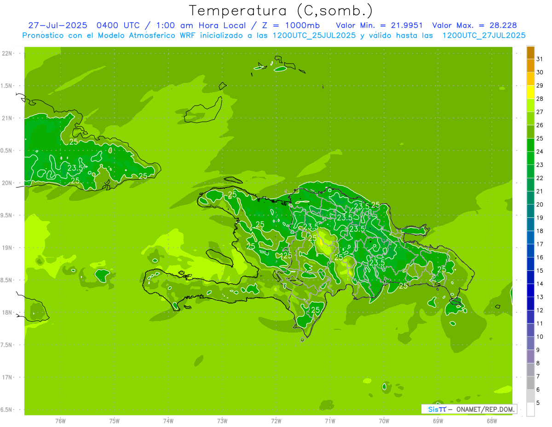This screenshot has height=427, width=552.
Task: Click the "72W" longitude label
Action: click(x=276, y=421)
